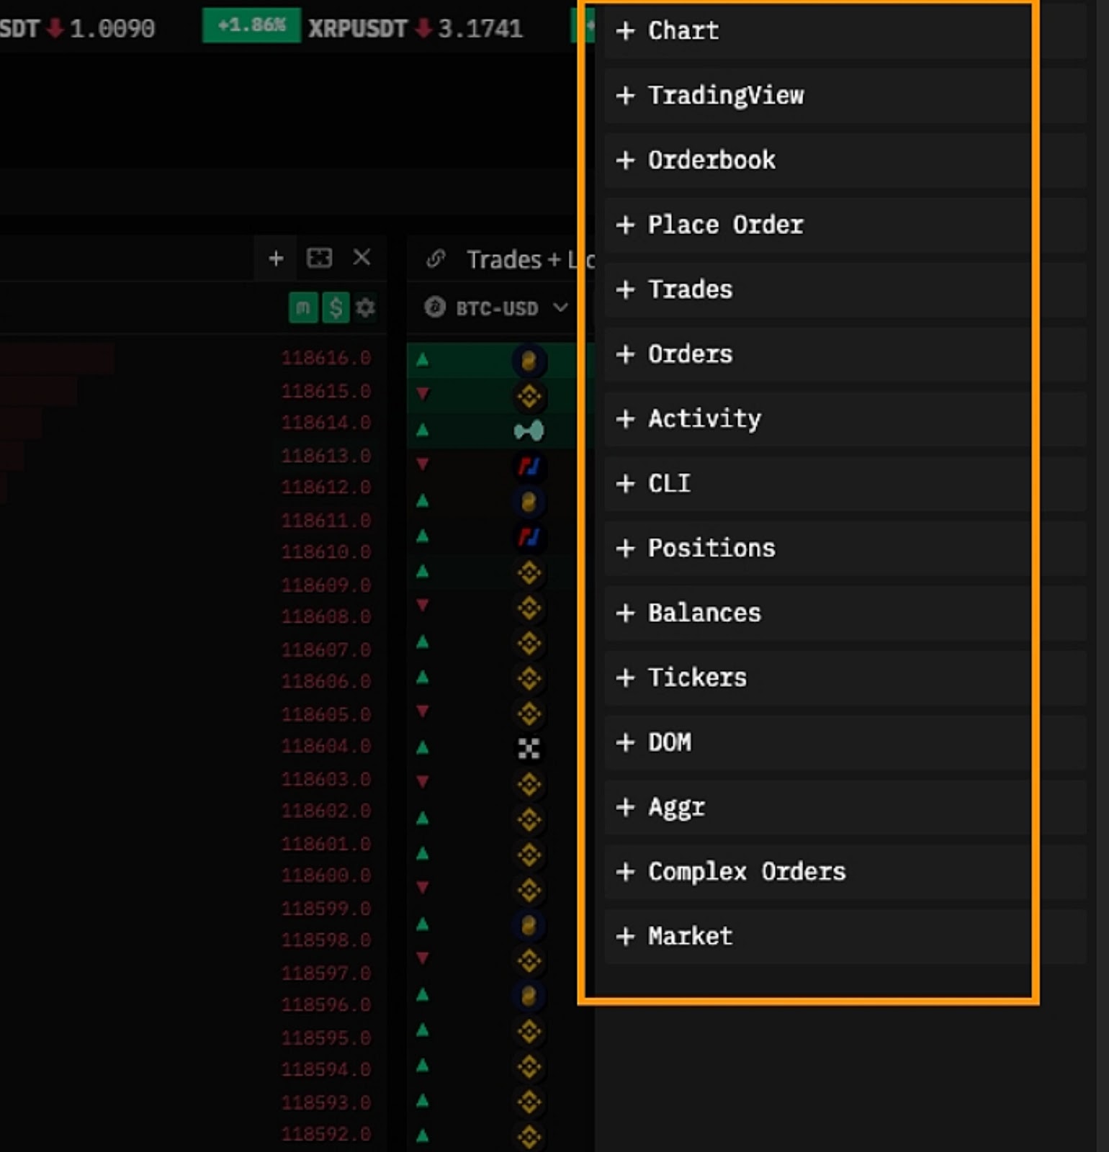This screenshot has width=1109, height=1152.
Task: Open the BTC-USD symbol dropdown
Action: click(x=497, y=308)
